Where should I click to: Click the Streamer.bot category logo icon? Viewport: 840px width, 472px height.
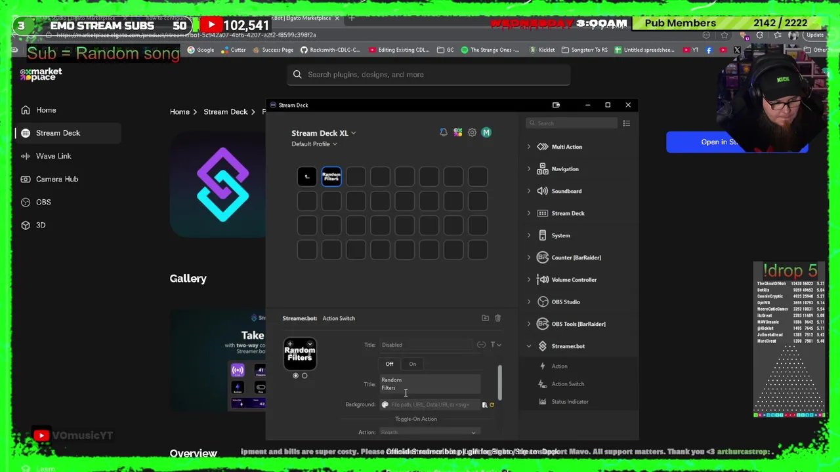(x=543, y=346)
